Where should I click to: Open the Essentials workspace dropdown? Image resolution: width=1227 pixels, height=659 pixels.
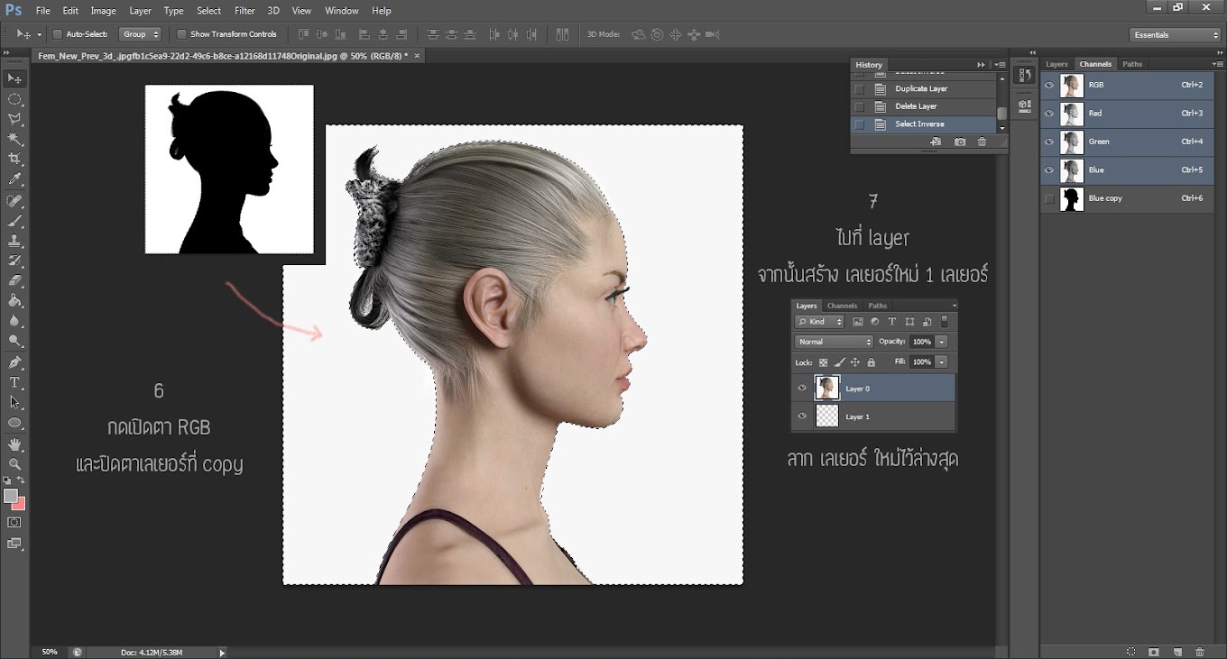[1175, 35]
